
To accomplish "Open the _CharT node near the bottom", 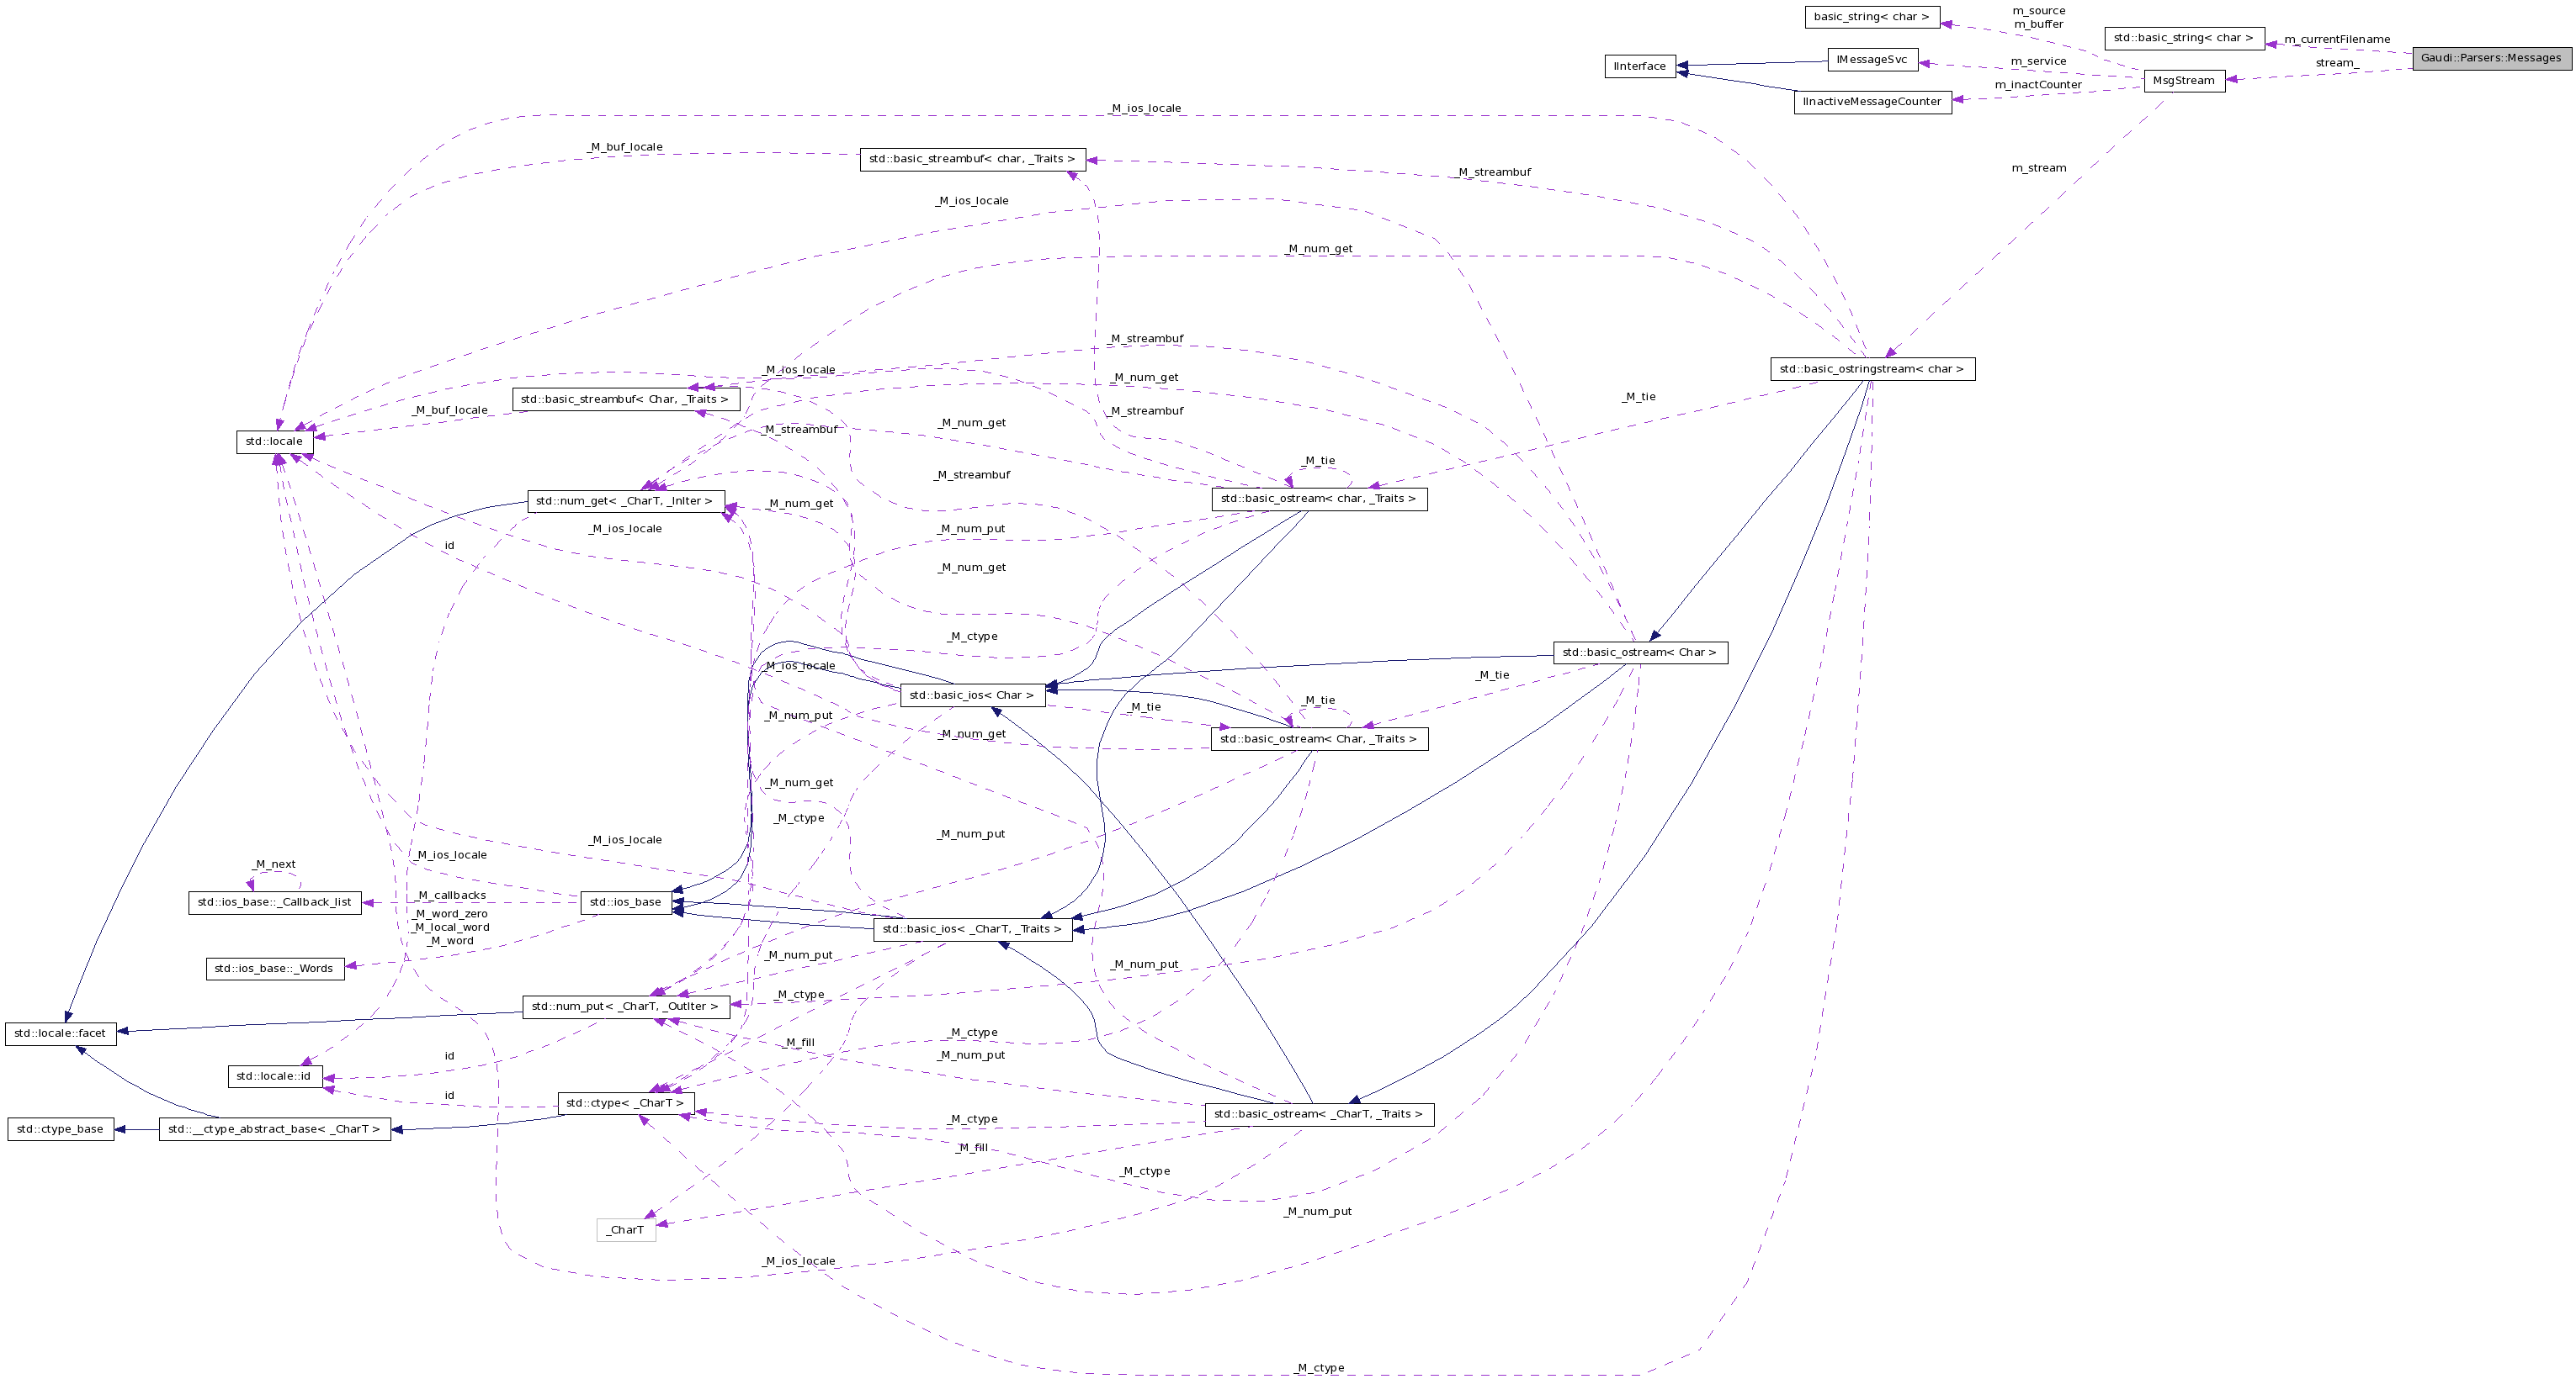I will pyautogui.click(x=625, y=1230).
